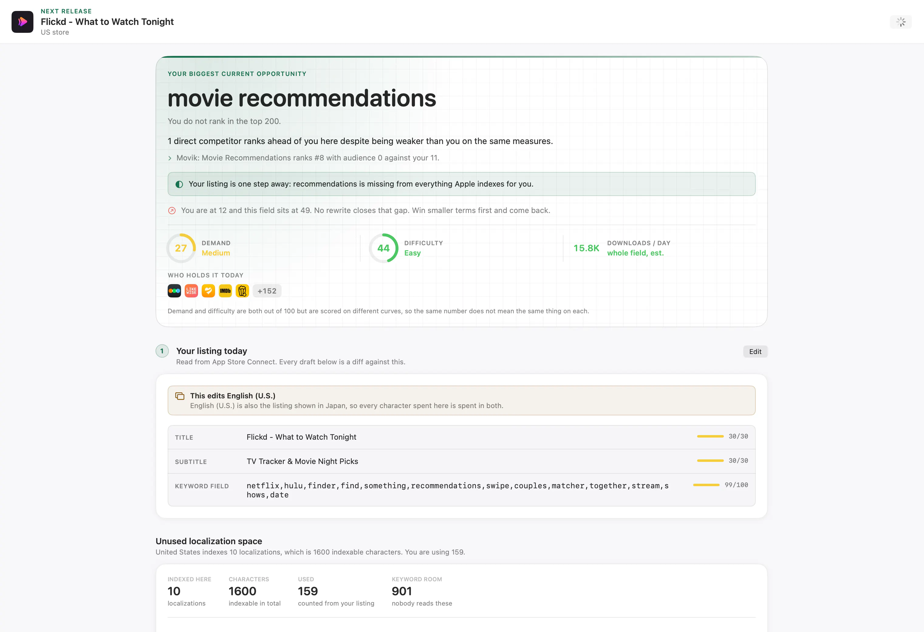The width and height of the screenshot is (924, 632).
Task: Click the subtitle 30/30 progress bar
Action: (x=710, y=461)
